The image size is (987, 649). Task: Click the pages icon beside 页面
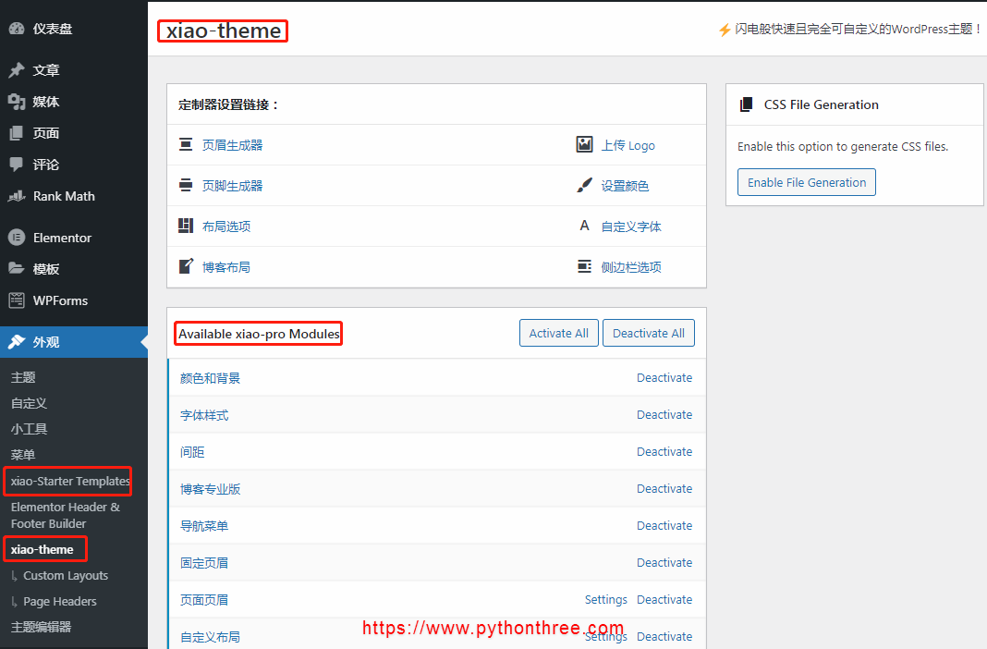tap(17, 133)
